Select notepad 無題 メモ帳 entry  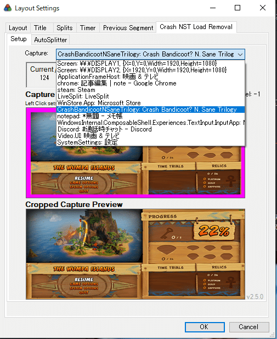coord(151,116)
